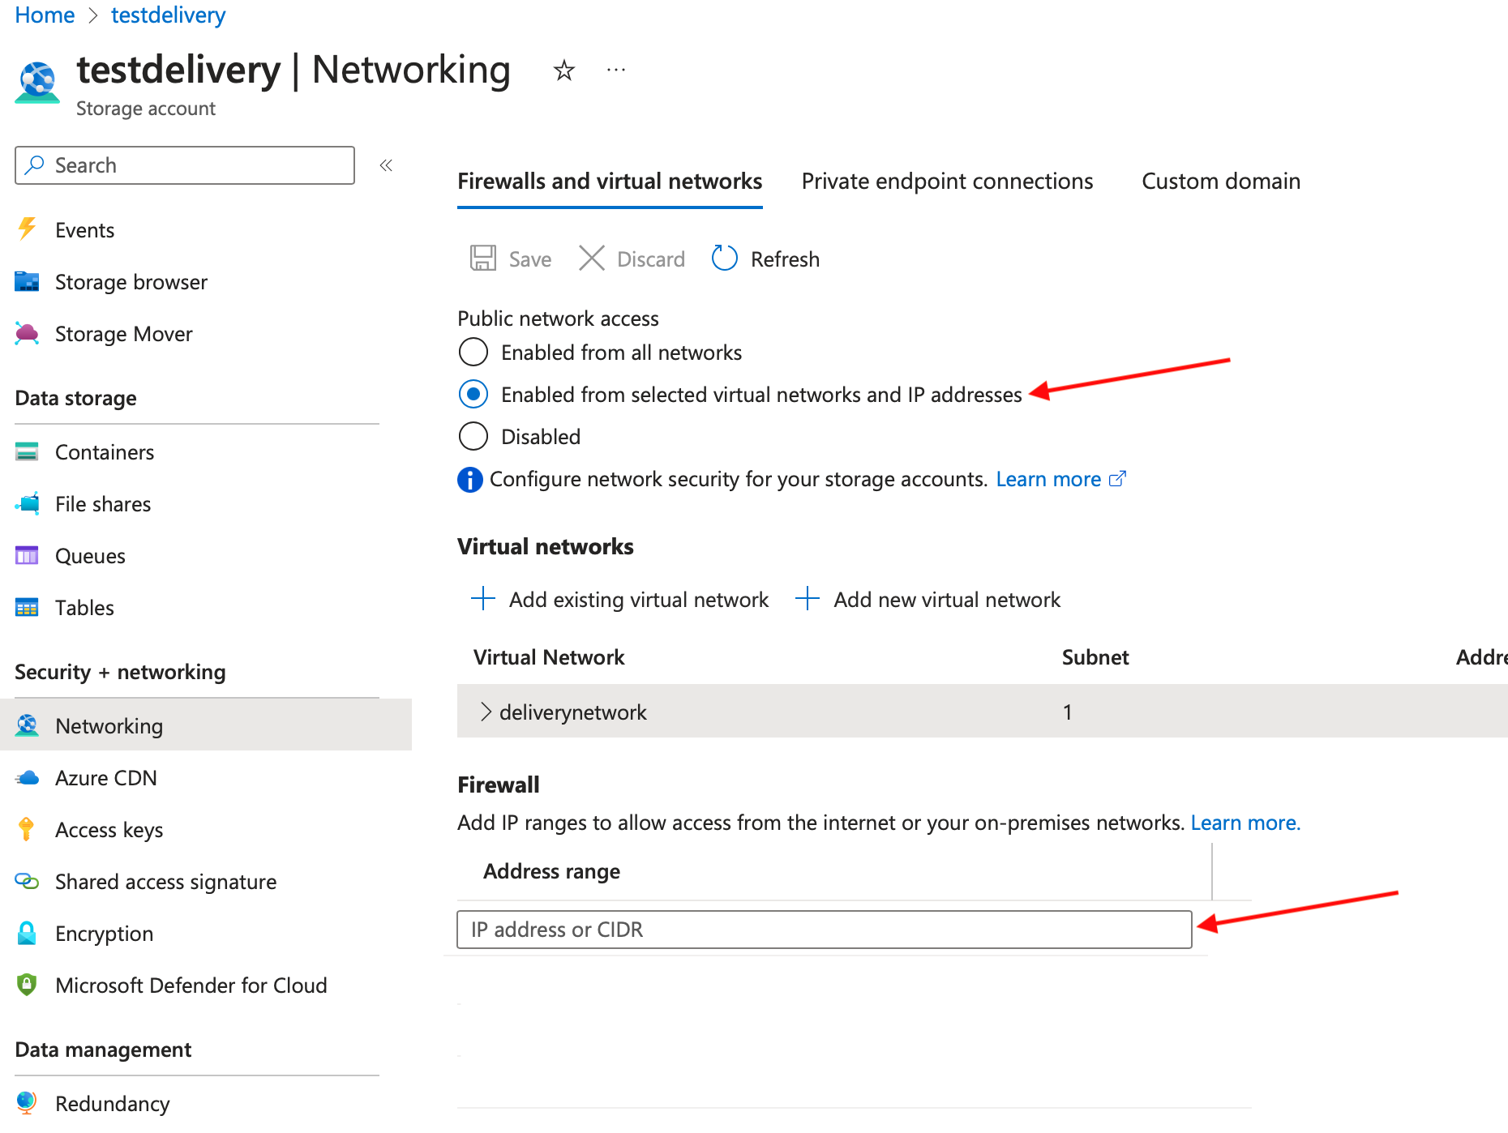Click the Microsoft Defender shield icon
The image size is (1508, 1133).
pyautogui.click(x=27, y=985)
